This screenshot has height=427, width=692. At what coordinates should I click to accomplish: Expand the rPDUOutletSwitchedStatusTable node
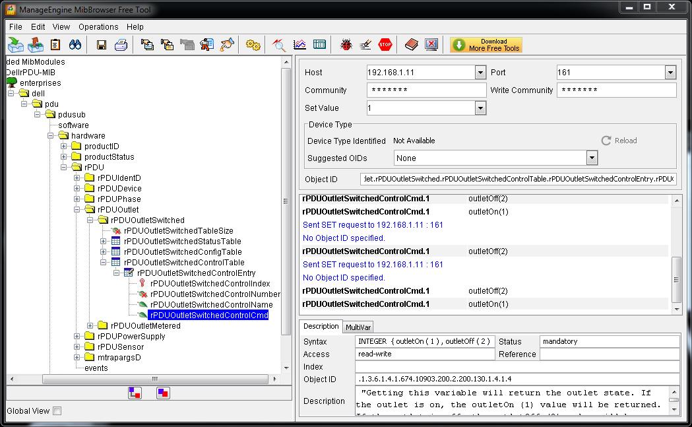tap(103, 241)
